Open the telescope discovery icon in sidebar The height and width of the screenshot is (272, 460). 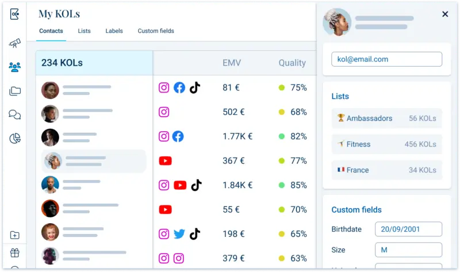point(15,44)
